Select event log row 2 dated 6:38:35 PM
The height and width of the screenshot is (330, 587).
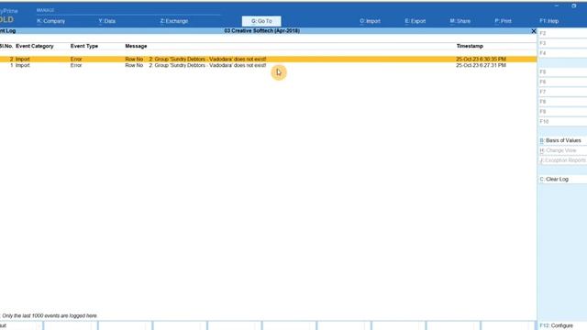click(x=268, y=59)
